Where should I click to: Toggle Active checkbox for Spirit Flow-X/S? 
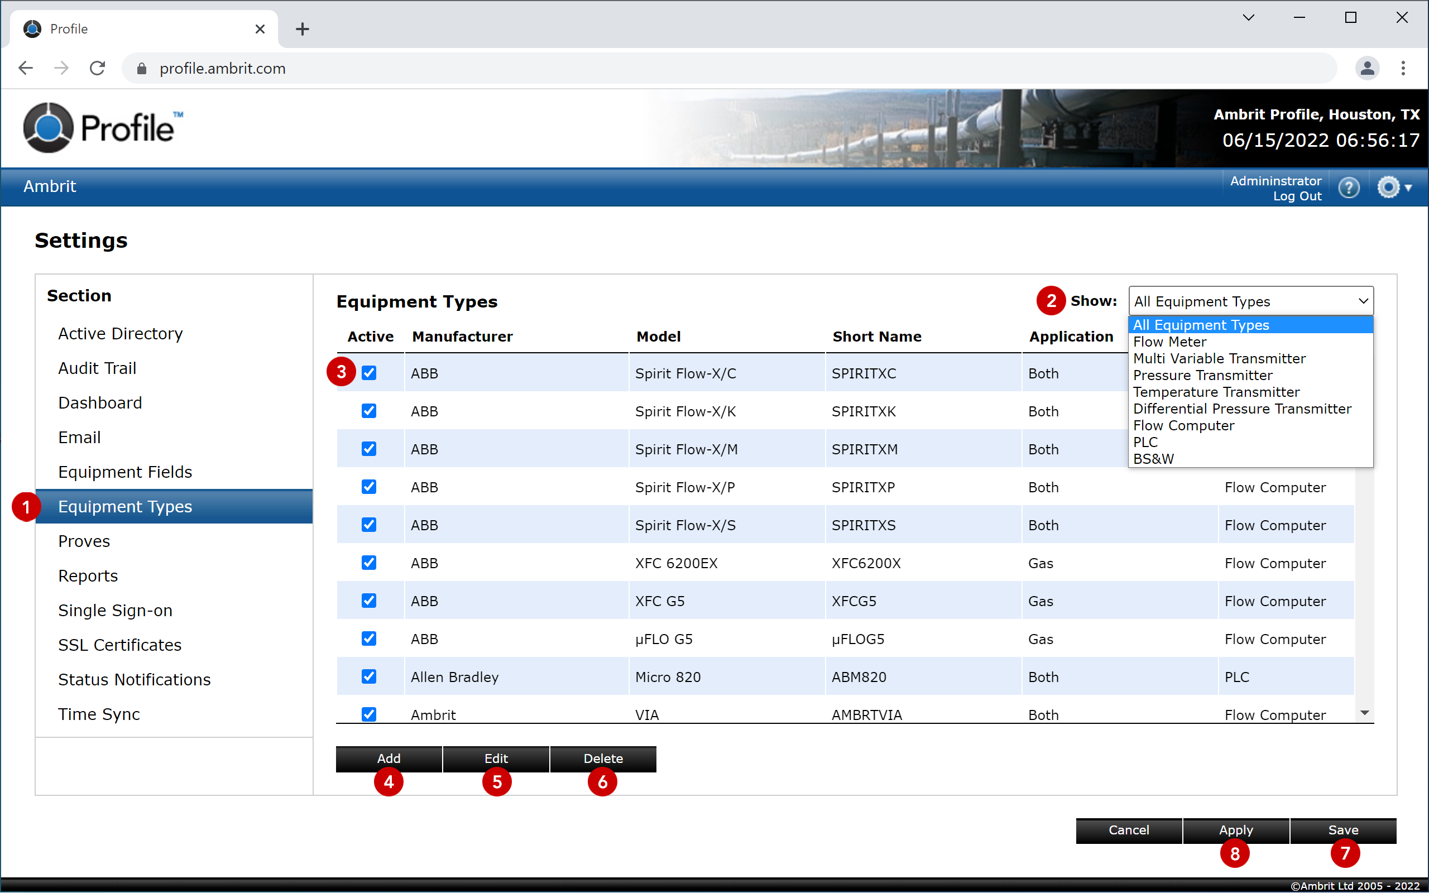369,525
